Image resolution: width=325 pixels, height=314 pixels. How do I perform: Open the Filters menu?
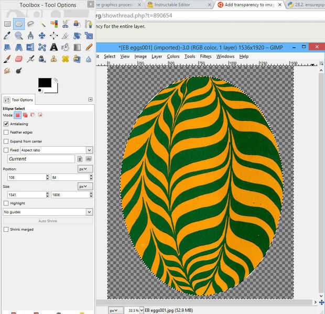[x=205, y=56]
